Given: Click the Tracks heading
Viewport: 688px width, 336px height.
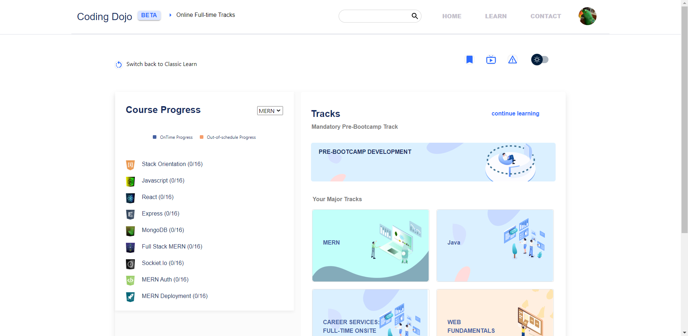Looking at the screenshot, I should pos(325,114).
